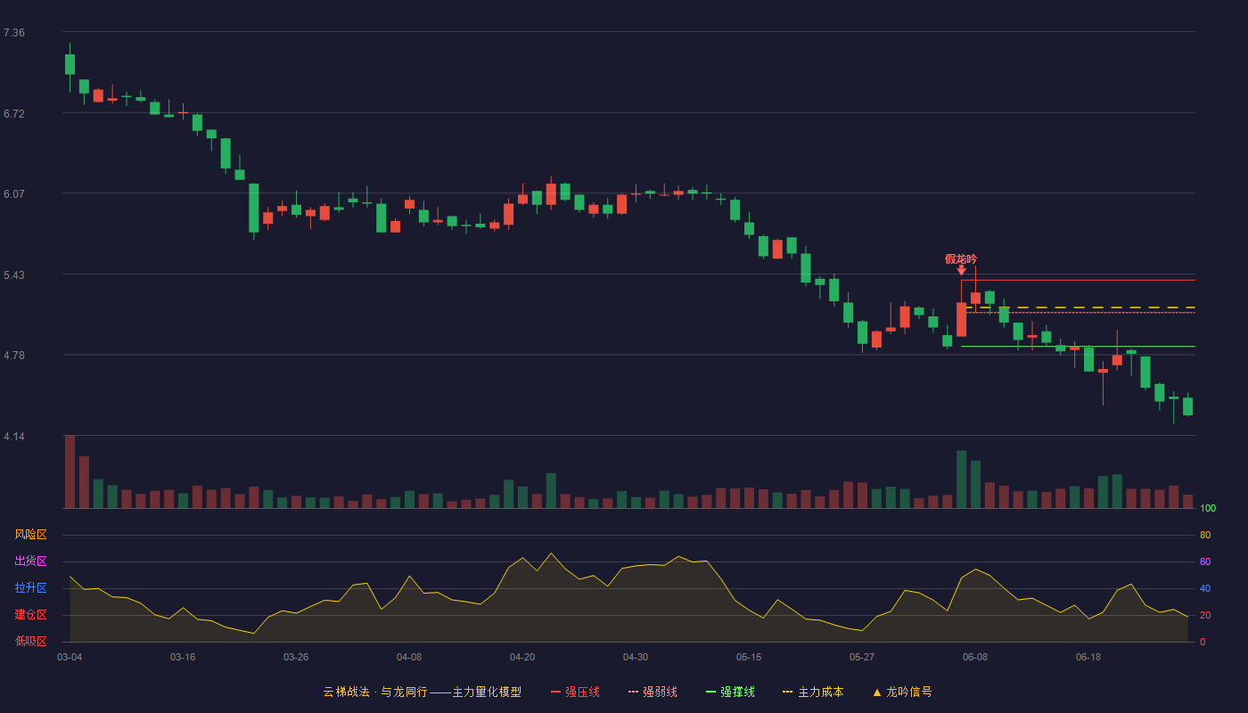The height and width of the screenshot is (713, 1248).
Task: Click the 5.43 price axis label
Action: point(14,275)
